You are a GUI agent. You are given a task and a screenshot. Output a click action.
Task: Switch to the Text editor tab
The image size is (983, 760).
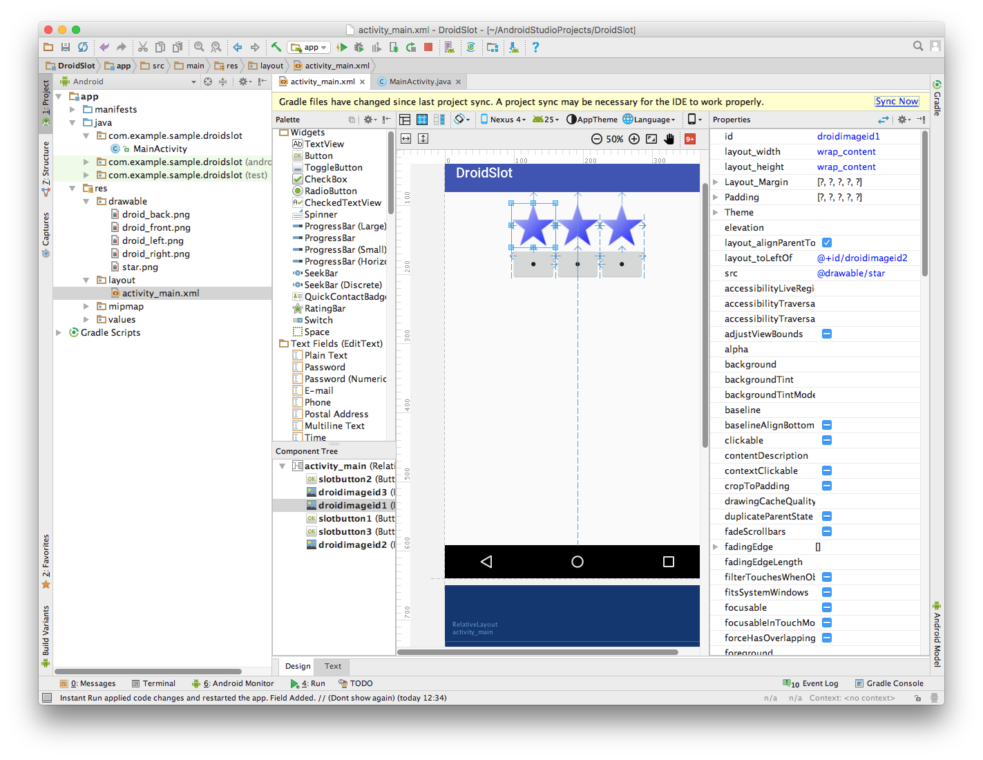pos(333,666)
